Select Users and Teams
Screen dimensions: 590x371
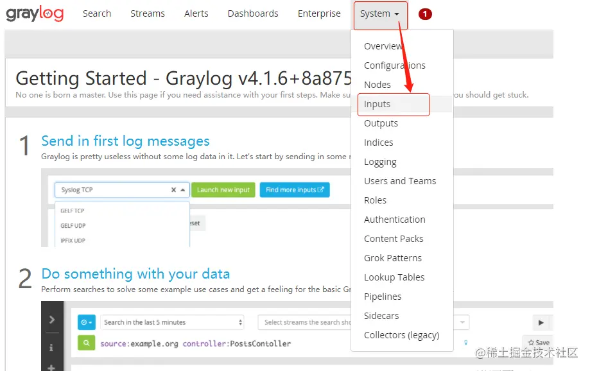(400, 181)
